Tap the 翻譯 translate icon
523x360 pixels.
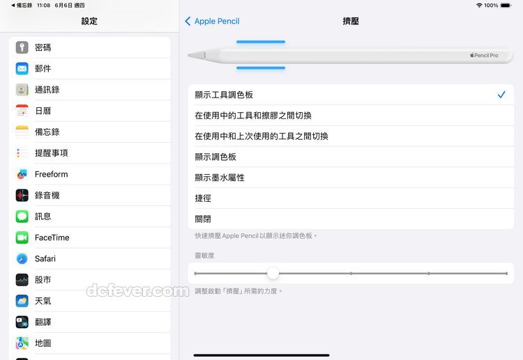coord(22,322)
